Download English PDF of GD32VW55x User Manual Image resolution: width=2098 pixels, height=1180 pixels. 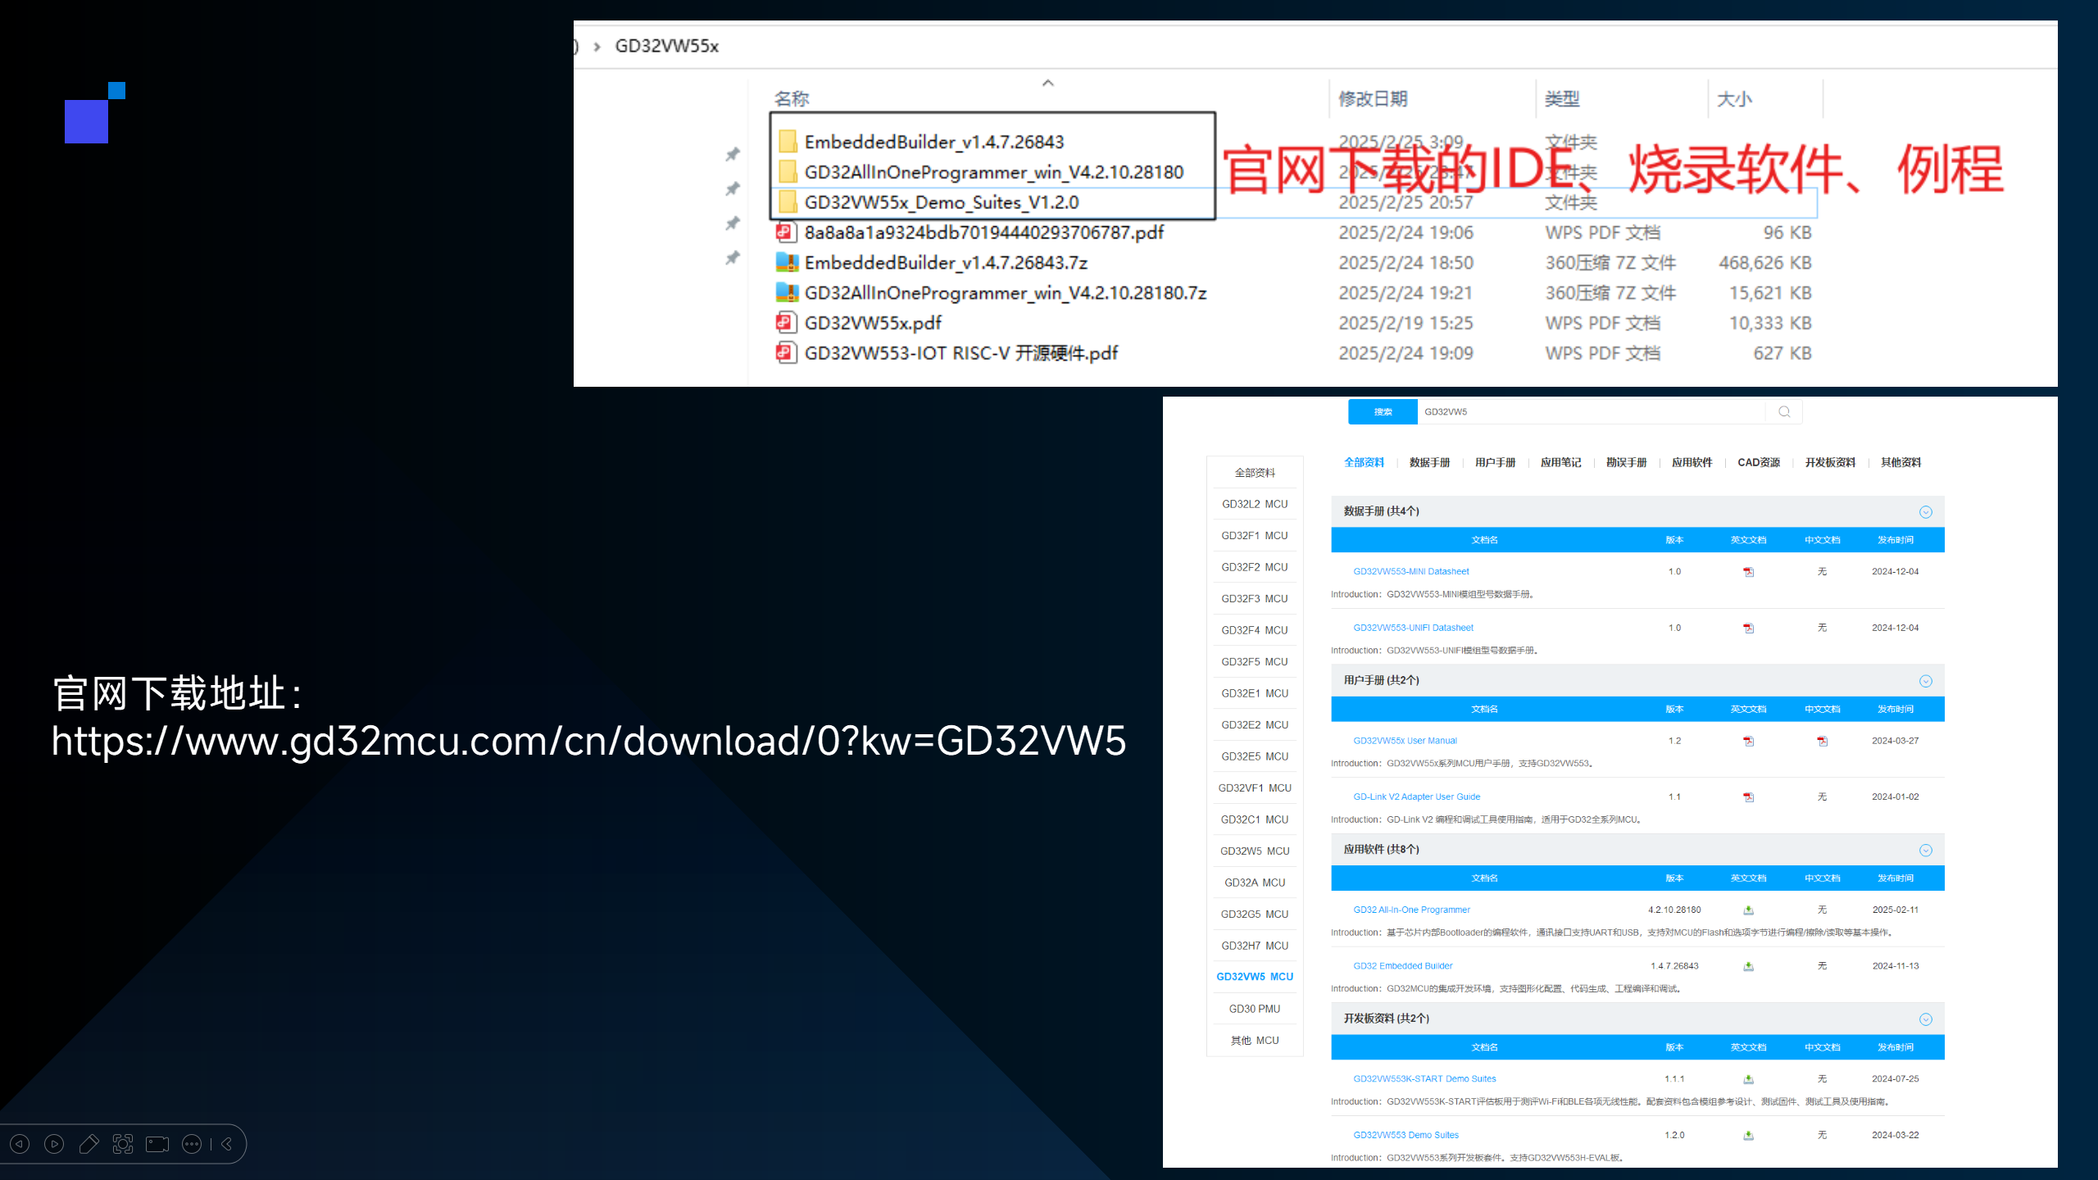pyautogui.click(x=1748, y=741)
